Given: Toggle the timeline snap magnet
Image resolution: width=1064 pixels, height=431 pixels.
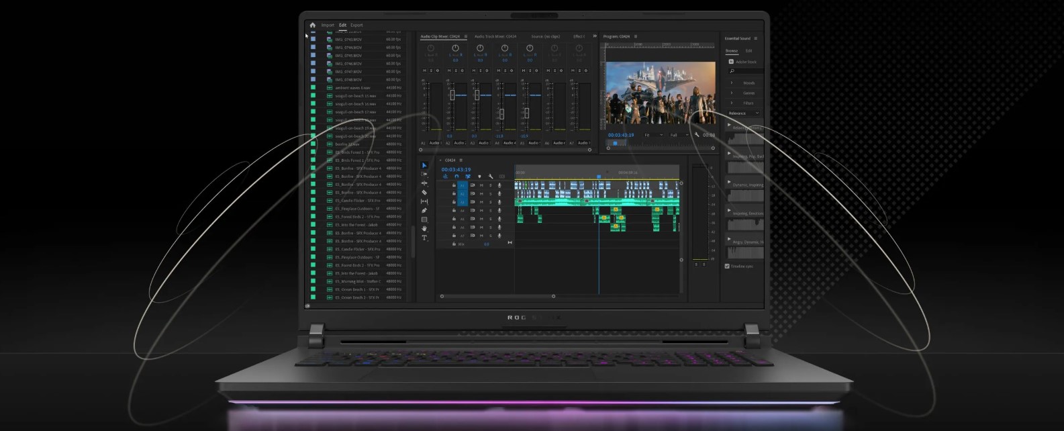Looking at the screenshot, I should (x=456, y=177).
